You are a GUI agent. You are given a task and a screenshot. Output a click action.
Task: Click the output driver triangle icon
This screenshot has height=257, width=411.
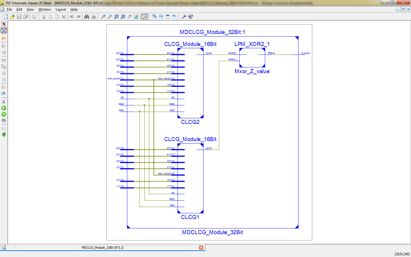click(x=4, y=46)
